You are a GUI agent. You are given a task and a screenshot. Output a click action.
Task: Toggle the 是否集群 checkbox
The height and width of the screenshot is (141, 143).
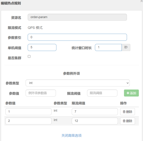[29, 57]
